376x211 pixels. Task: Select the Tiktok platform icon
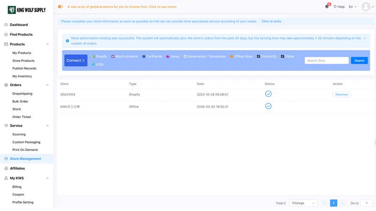[x=282, y=56]
